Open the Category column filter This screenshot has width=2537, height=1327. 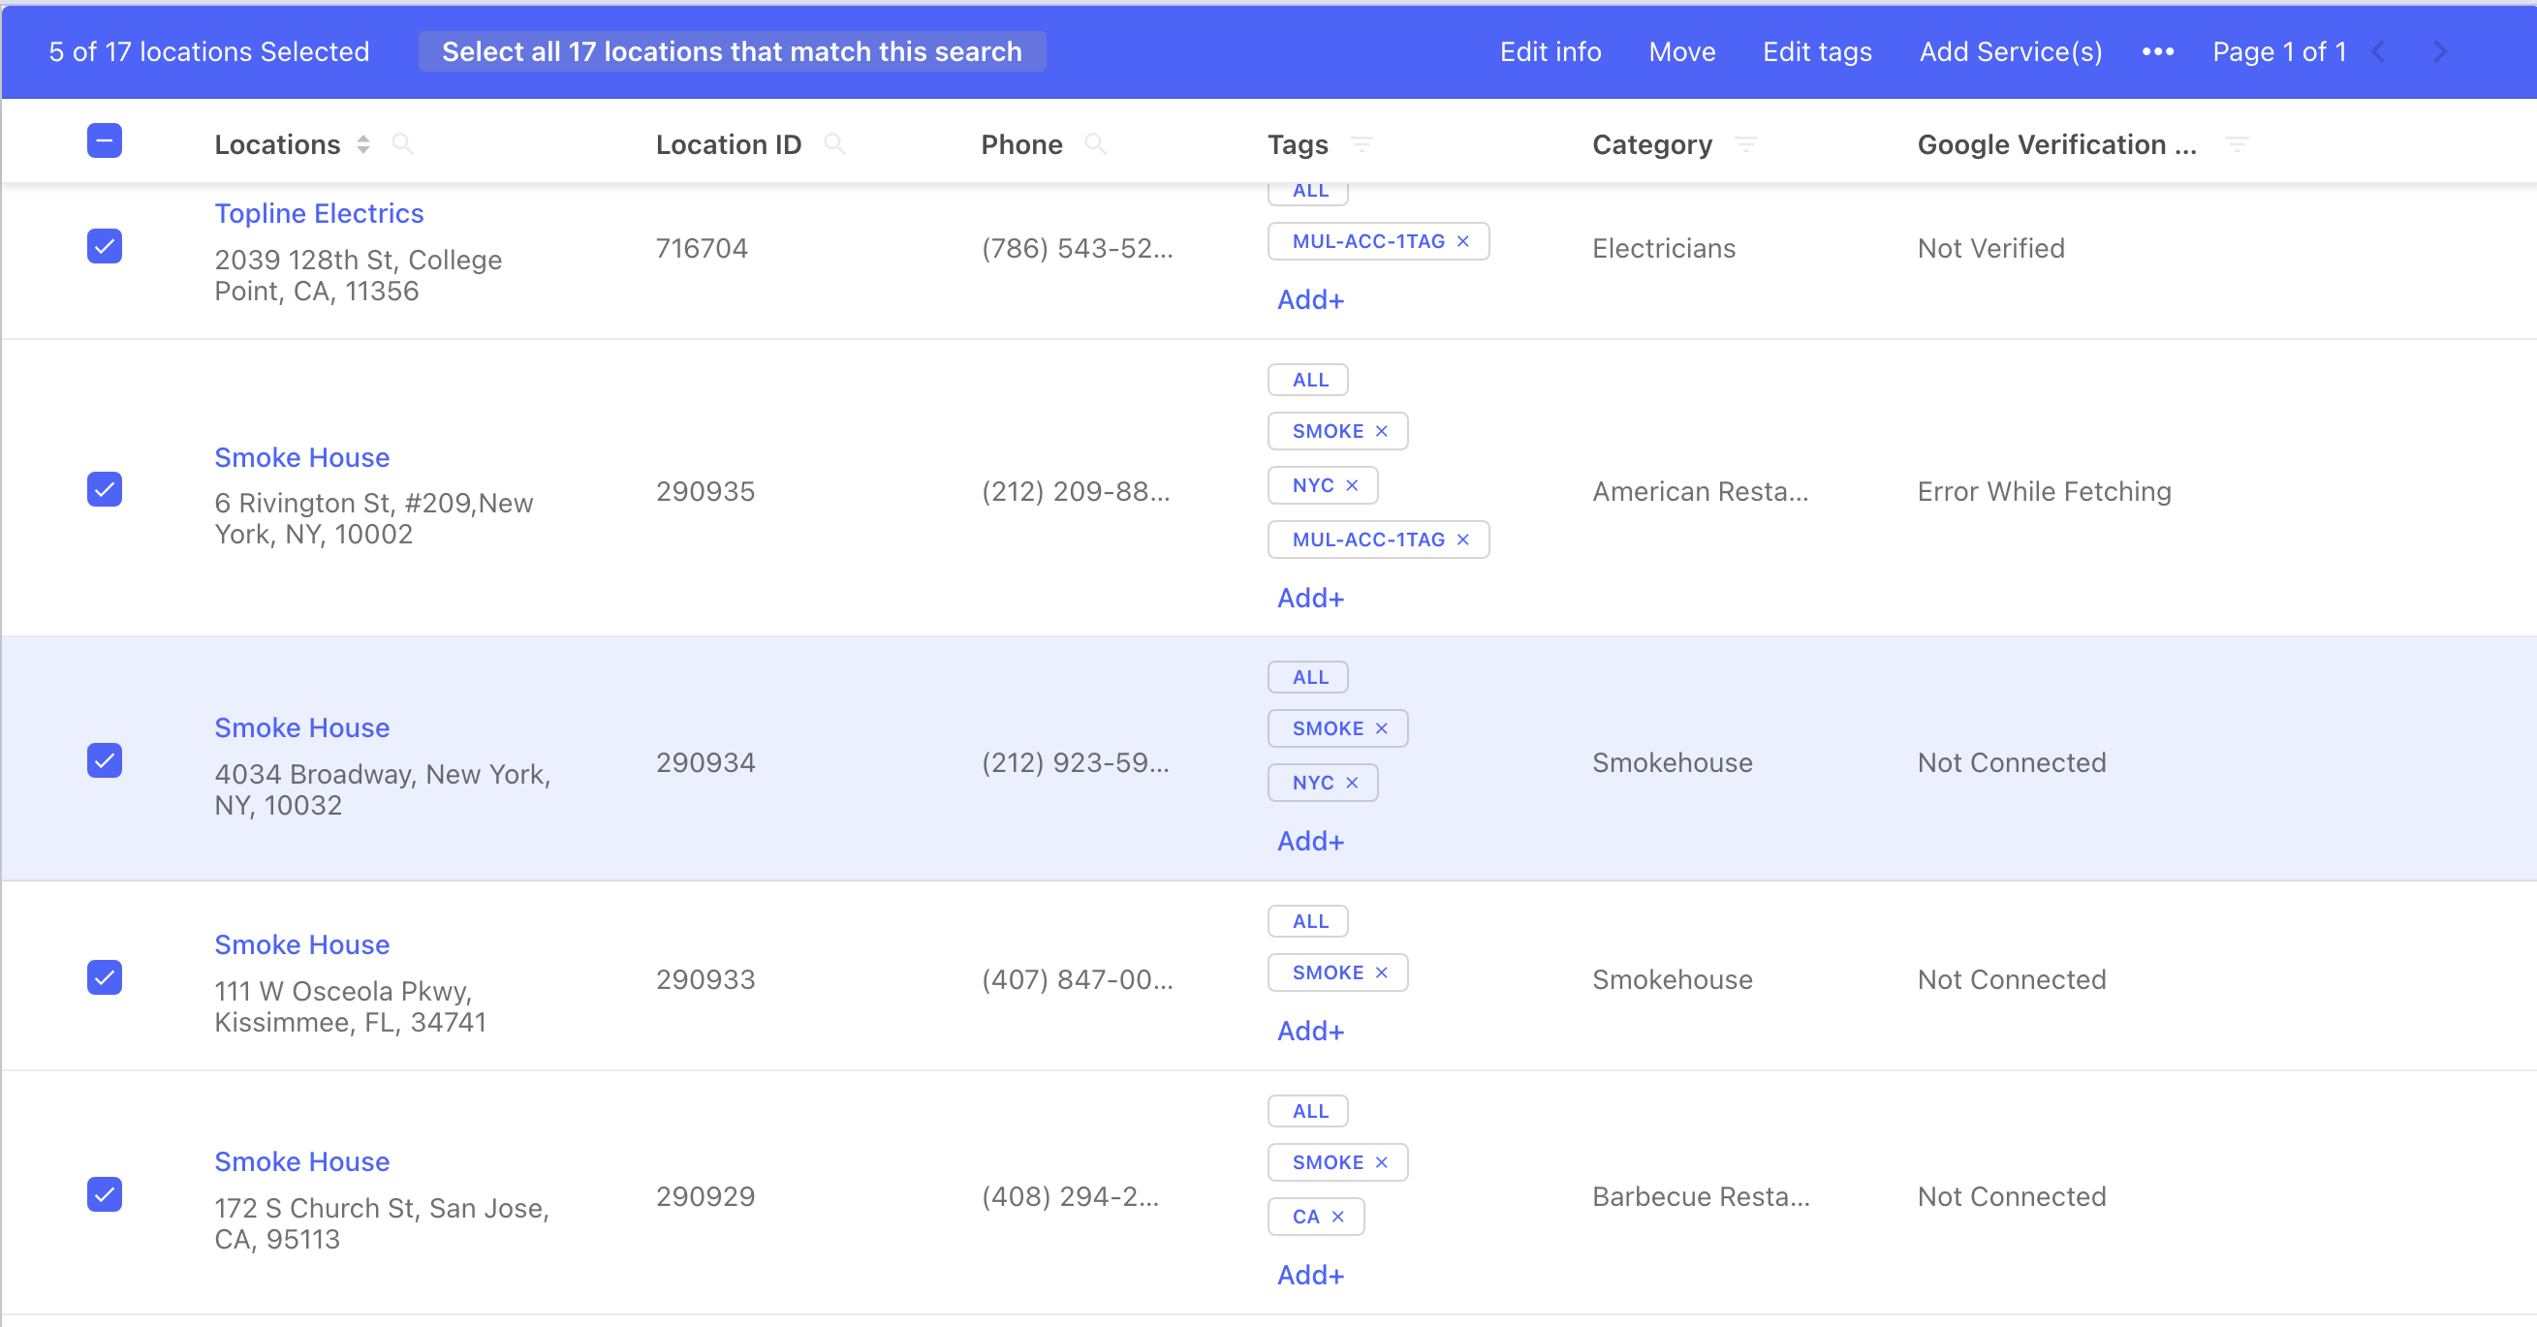pos(1745,144)
